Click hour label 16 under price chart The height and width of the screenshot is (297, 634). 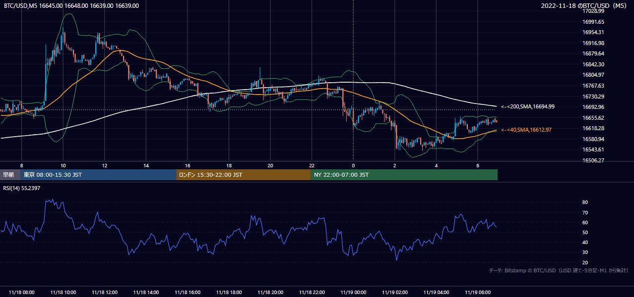pos(188,165)
